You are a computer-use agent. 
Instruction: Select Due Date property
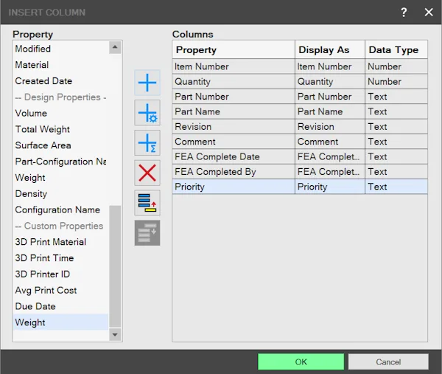pyautogui.click(x=60, y=306)
